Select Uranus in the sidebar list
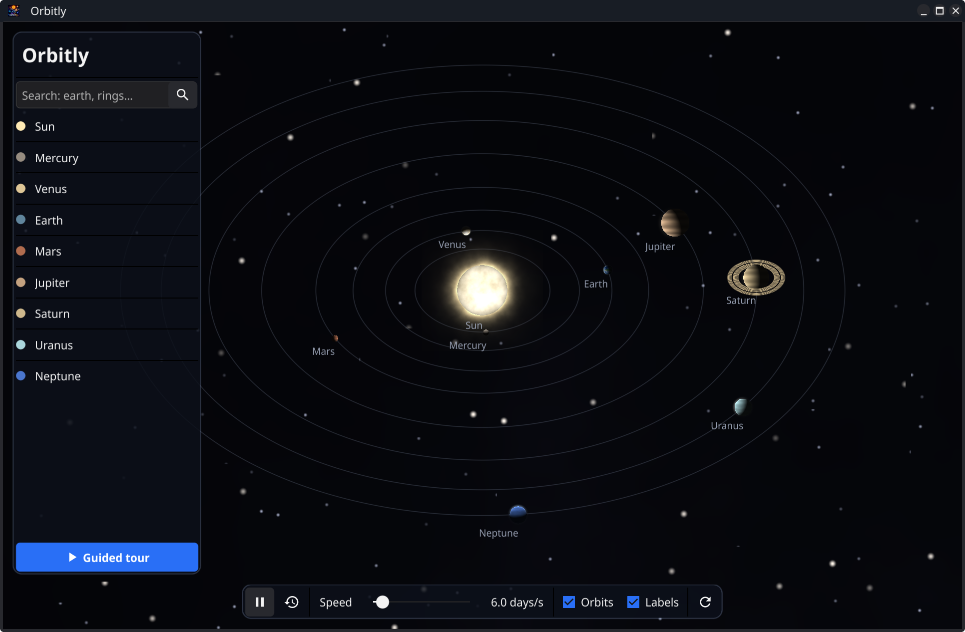The height and width of the screenshot is (632, 965). pyautogui.click(x=107, y=345)
